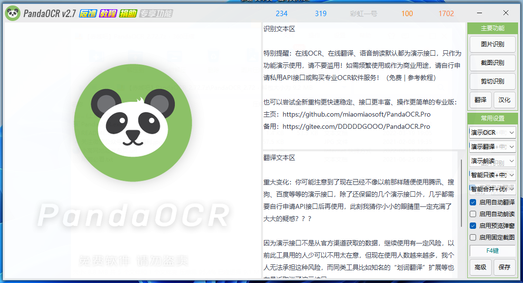Open the 演示翻译 dropdown
The image size is (523, 283).
pyautogui.click(x=492, y=146)
